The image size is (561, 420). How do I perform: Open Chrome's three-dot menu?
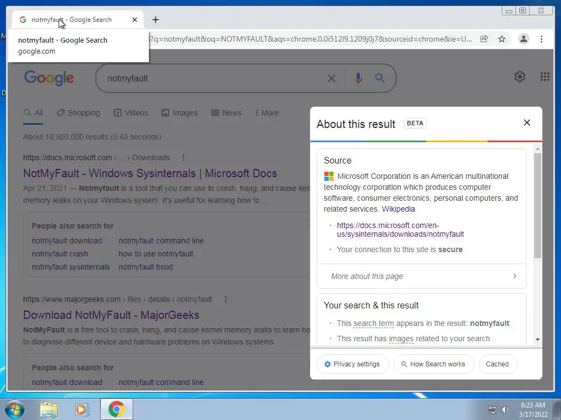541,39
